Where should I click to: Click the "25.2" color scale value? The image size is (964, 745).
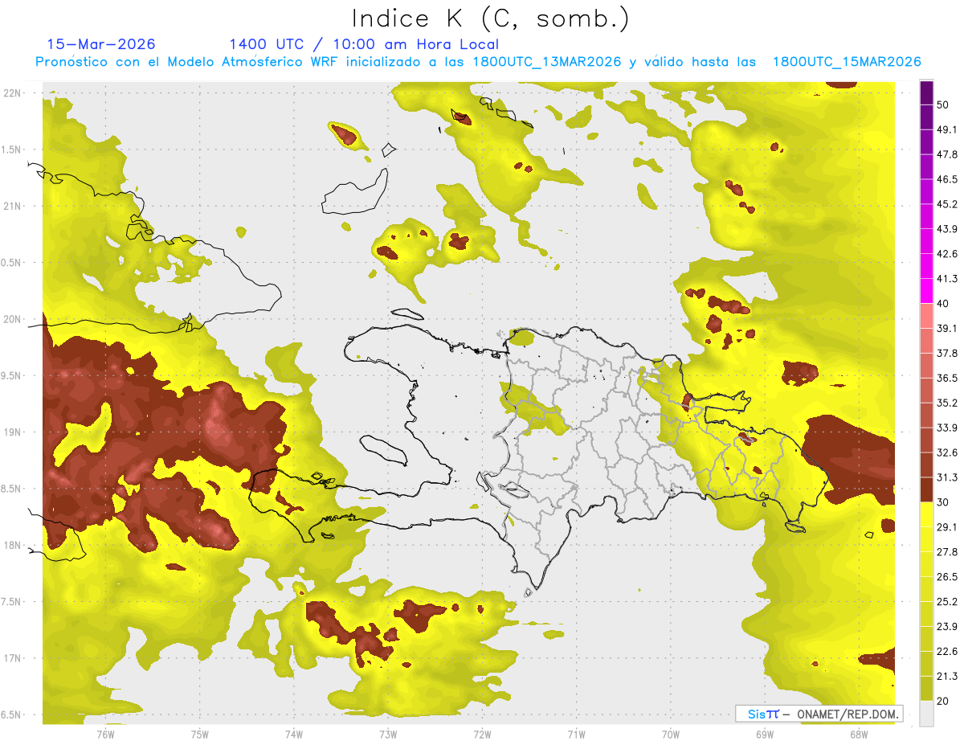click(947, 602)
